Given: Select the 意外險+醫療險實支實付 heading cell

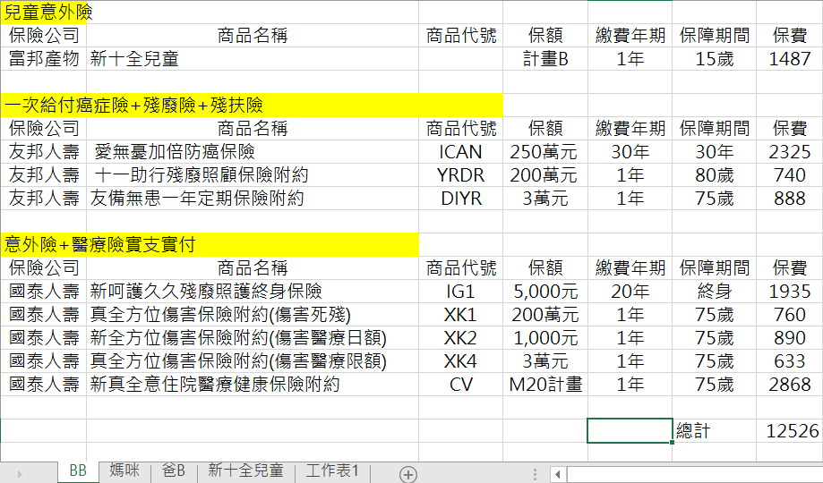Looking at the screenshot, I should [210, 244].
